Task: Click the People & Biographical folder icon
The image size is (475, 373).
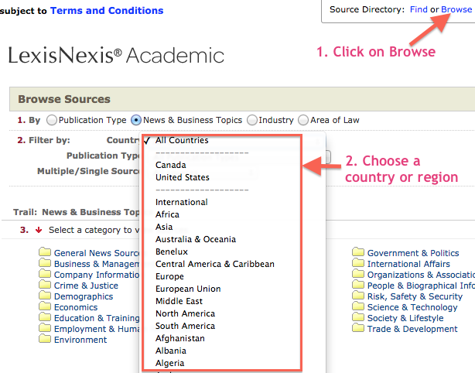Action: point(358,285)
